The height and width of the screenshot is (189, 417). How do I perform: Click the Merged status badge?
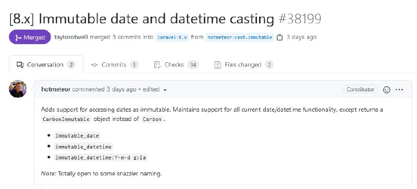[x=30, y=37]
